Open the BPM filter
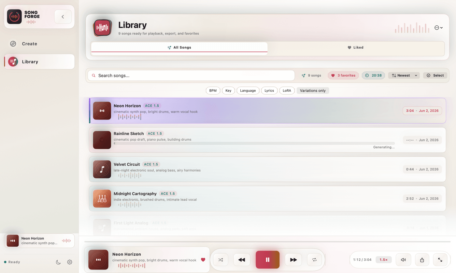 point(213,90)
